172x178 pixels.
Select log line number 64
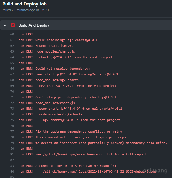pyautogui.click(x=12, y=57)
